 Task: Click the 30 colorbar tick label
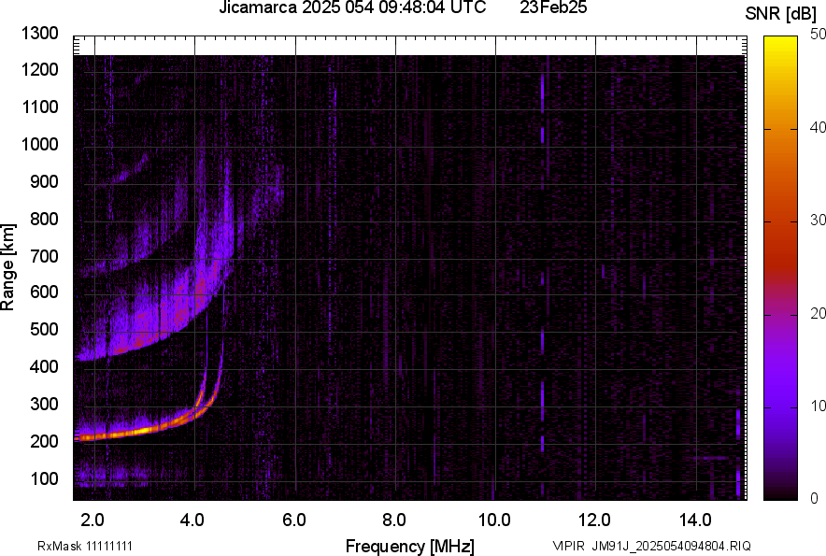pos(819,221)
